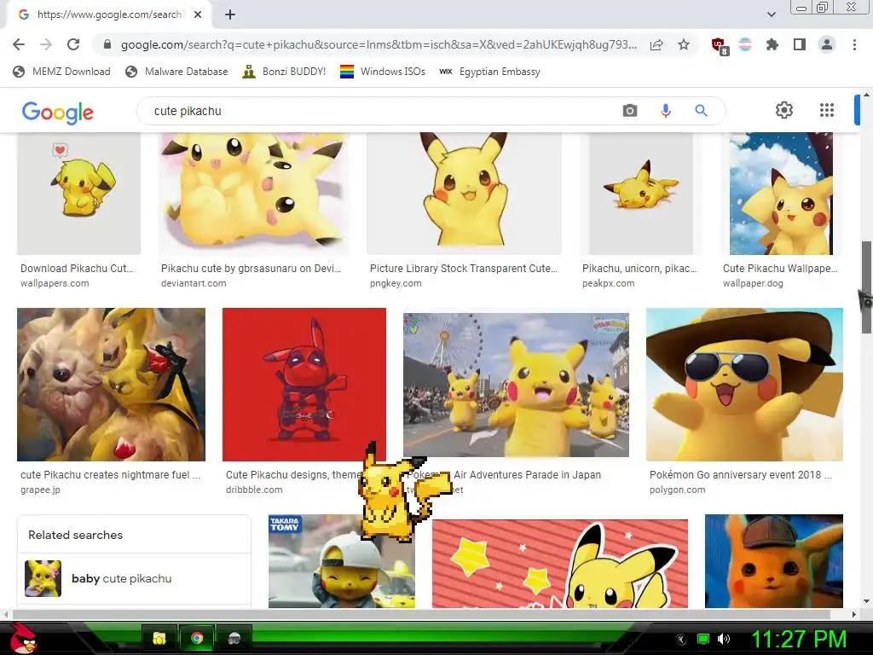
Task: Open the uBlock Origin extension icon
Action: click(719, 46)
